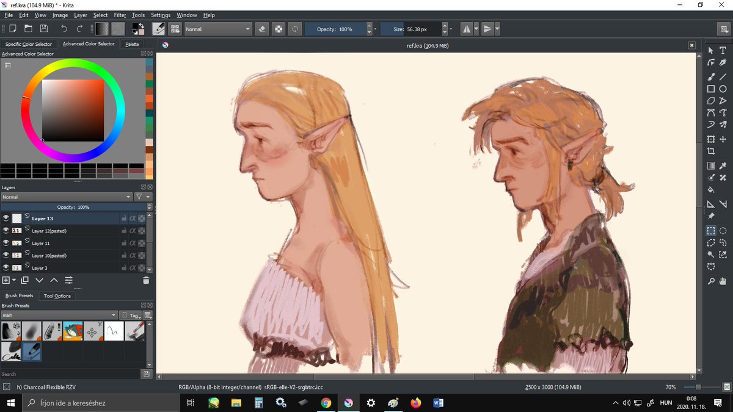Redo the last undone action
Viewport: 733px width, 412px height.
pos(79,29)
